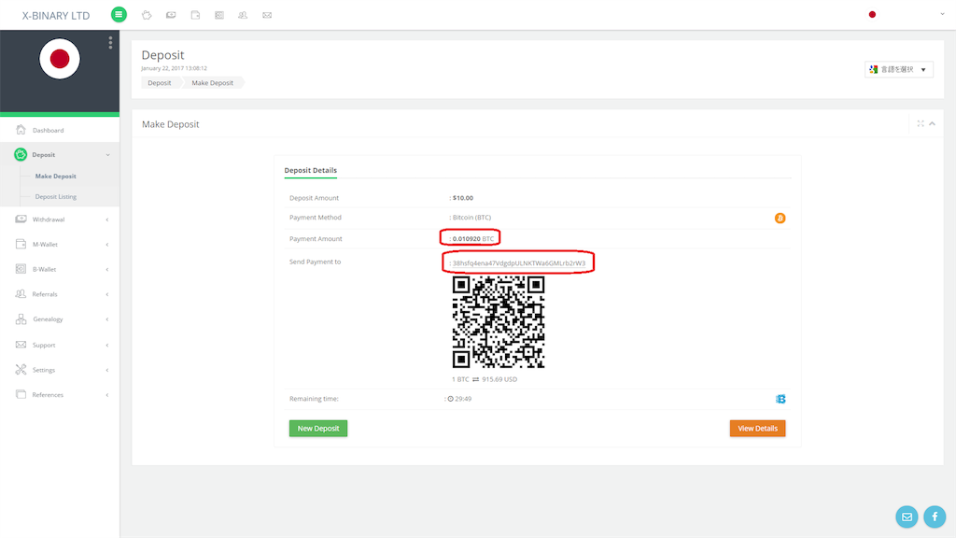
Task: Open the referrals people icon in top bar
Action: point(243,15)
